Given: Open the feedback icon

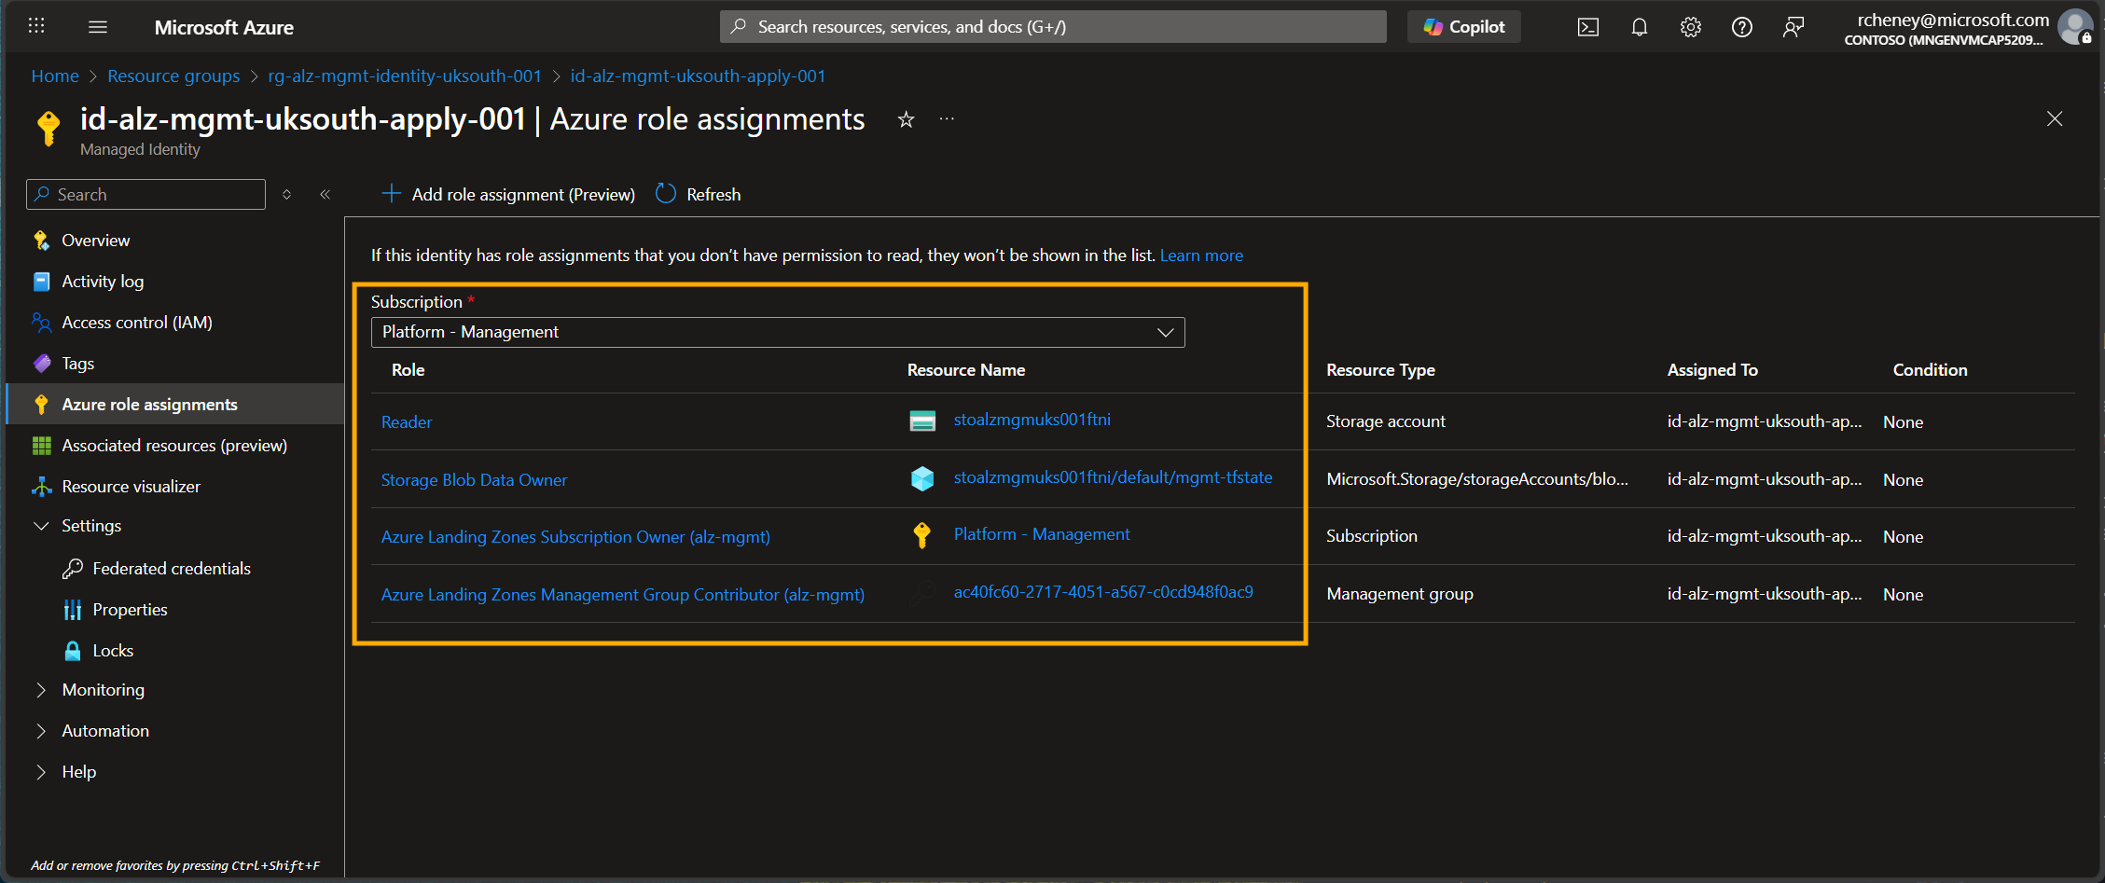Looking at the screenshot, I should point(1793,27).
